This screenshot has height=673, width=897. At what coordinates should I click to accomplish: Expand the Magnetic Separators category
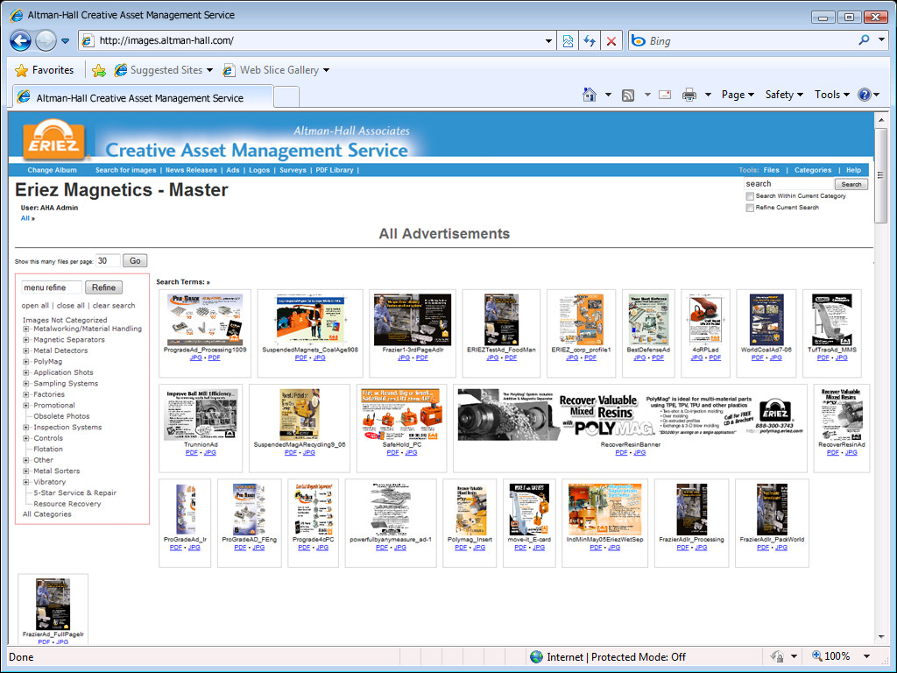(x=25, y=340)
